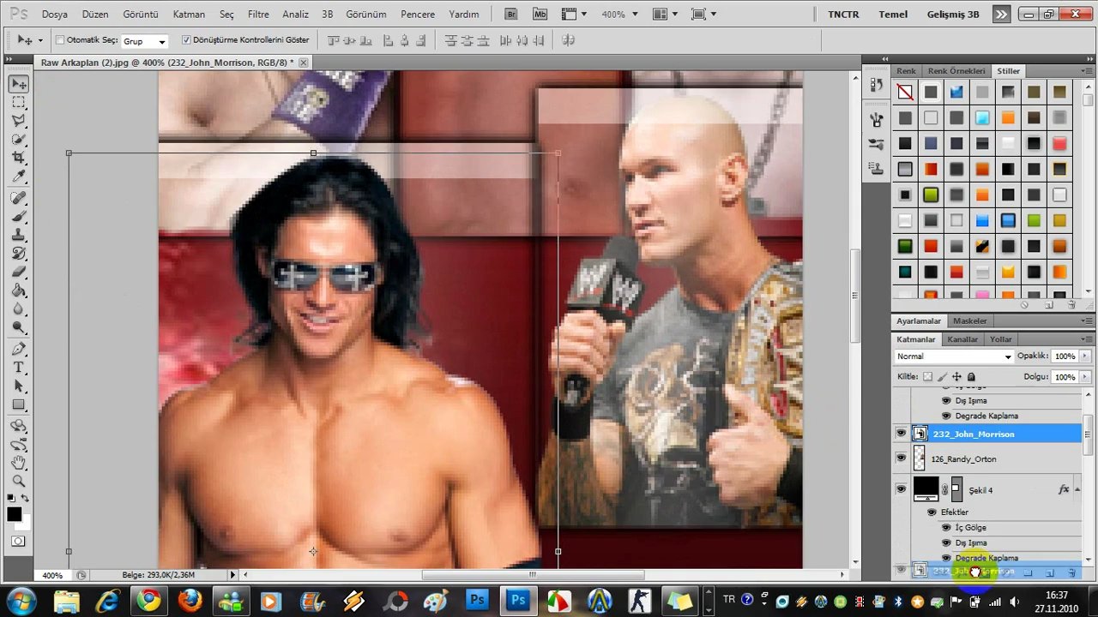The image size is (1098, 617).
Task: Open the Dolgu slider arrow
Action: point(1085,377)
